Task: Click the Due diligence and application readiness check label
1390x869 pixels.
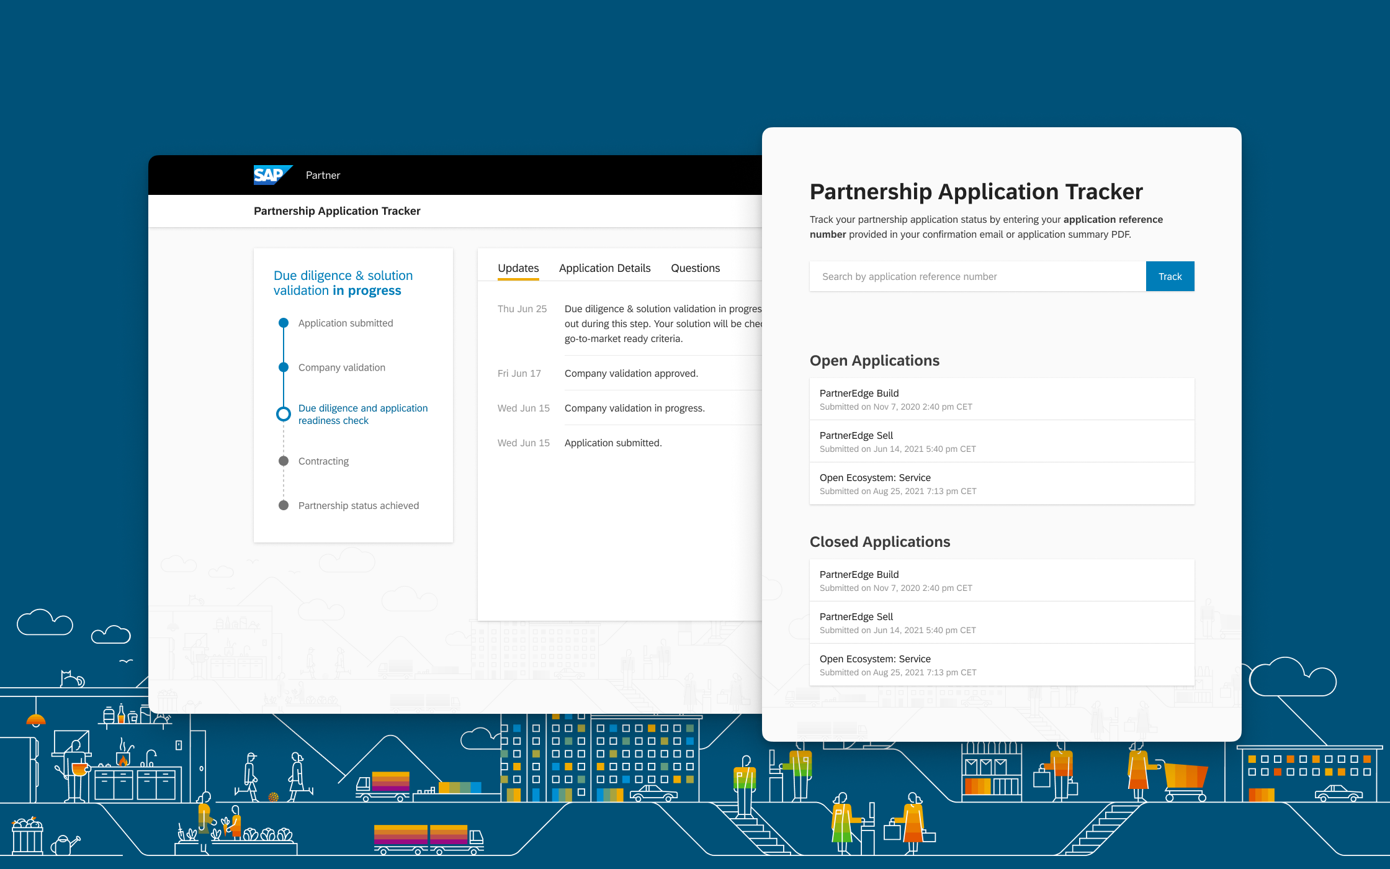Action: 363,414
